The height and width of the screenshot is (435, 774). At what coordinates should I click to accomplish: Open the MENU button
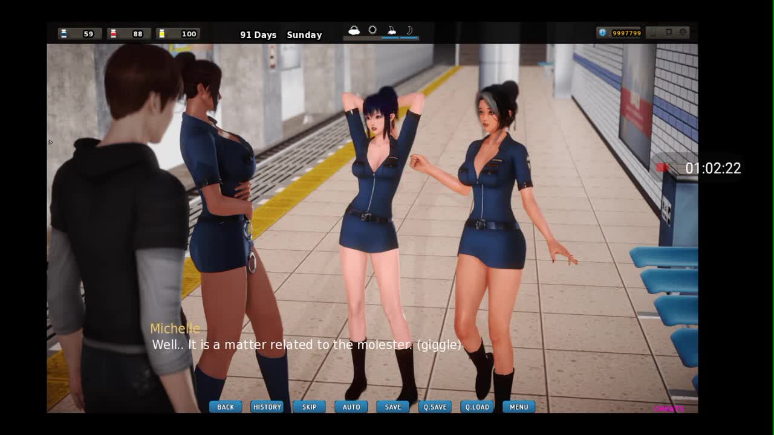pyautogui.click(x=519, y=407)
